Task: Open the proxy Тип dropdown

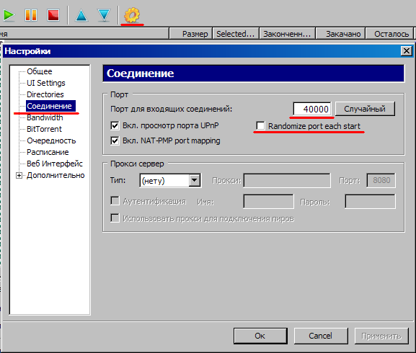Action: point(194,181)
